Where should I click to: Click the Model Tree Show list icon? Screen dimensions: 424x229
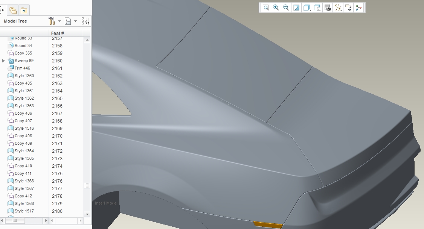pyautogui.click(x=68, y=21)
